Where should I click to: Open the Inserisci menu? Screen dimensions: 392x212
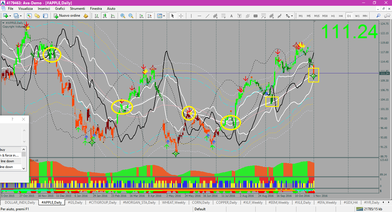(x=44, y=9)
